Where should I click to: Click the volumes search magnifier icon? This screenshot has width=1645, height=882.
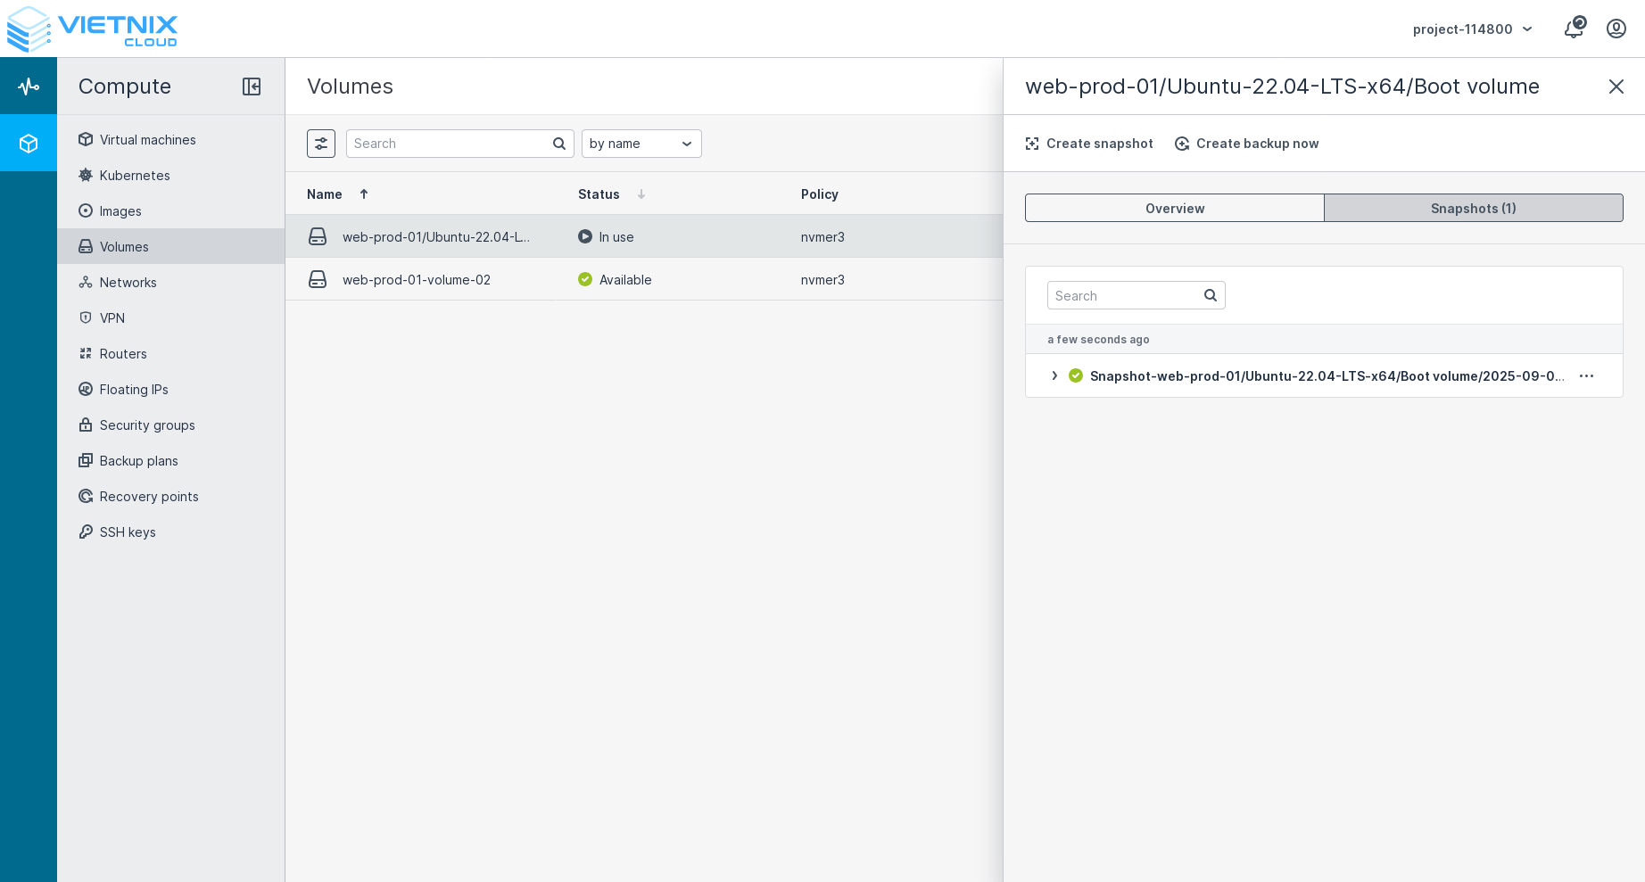(x=559, y=144)
